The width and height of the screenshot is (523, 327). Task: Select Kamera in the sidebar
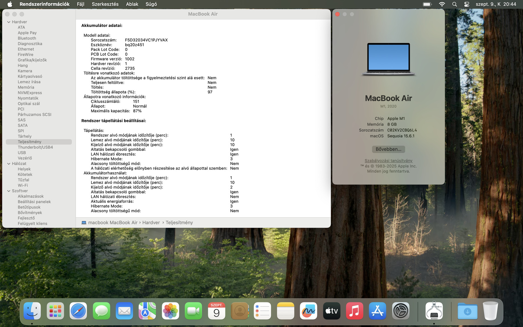(x=25, y=71)
